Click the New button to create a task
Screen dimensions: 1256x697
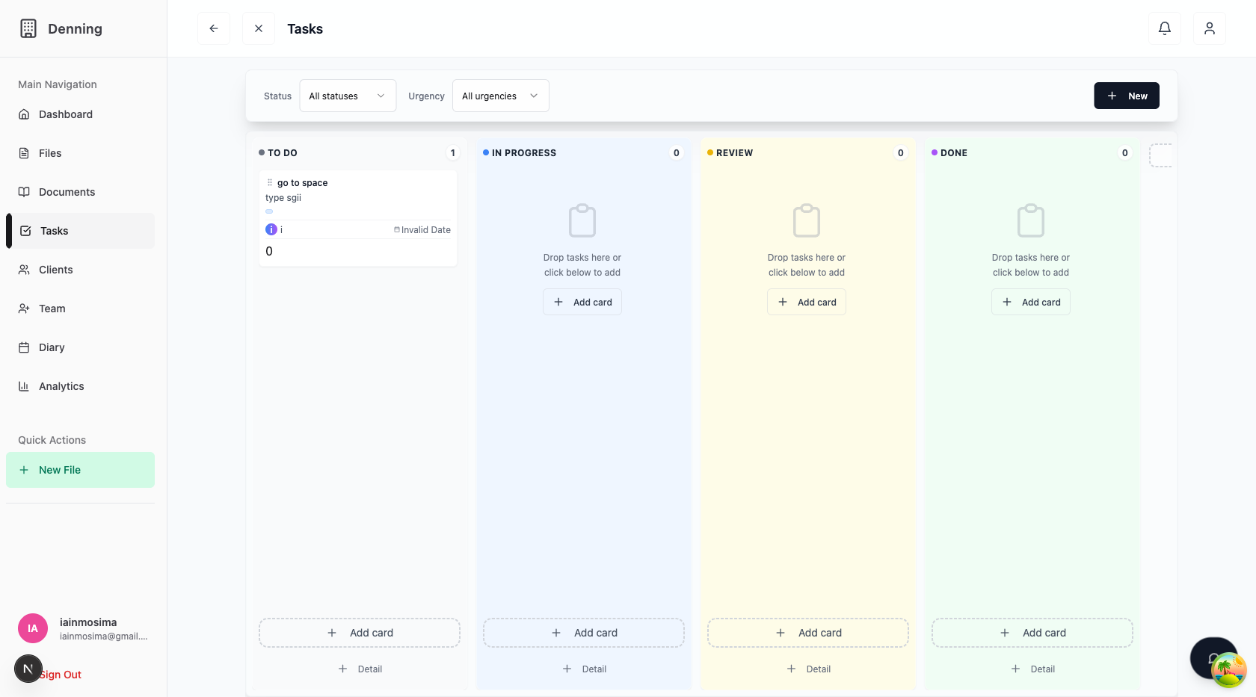click(1126, 96)
